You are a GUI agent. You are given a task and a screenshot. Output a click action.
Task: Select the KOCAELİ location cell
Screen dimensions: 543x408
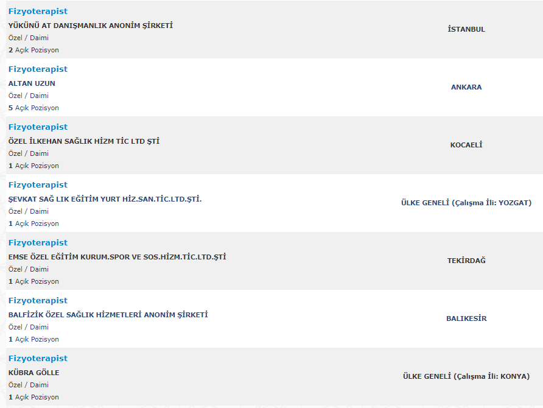[466, 145]
